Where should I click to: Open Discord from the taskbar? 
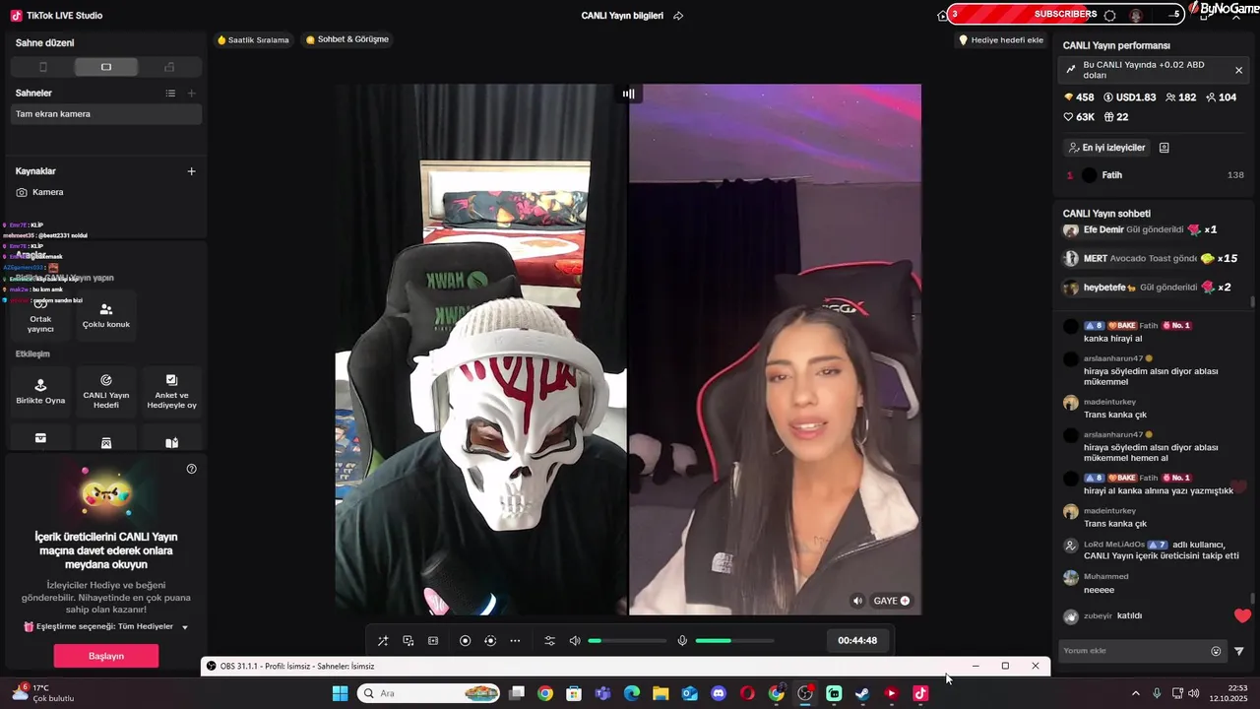coord(719,693)
